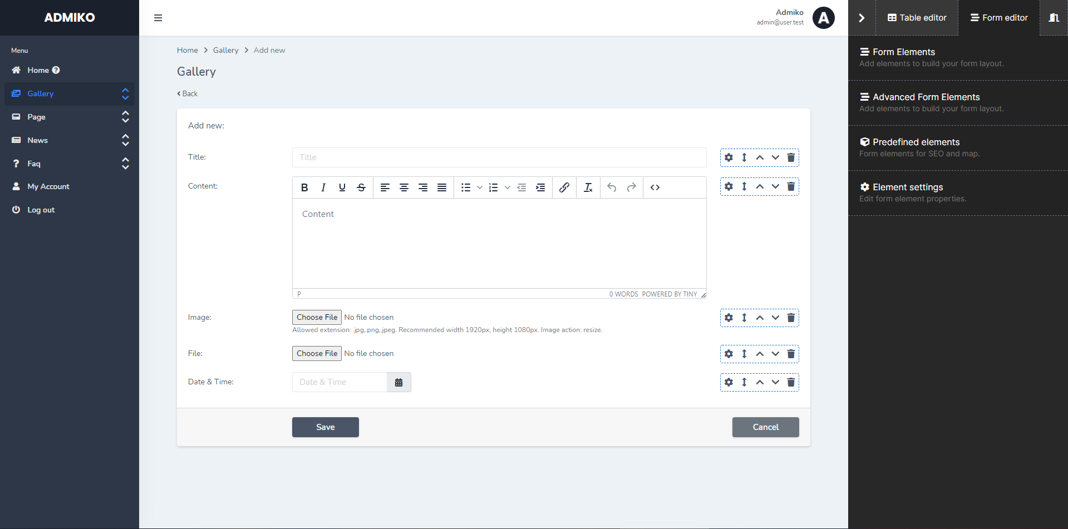This screenshot has height=529, width=1068.
Task: Open the bullet list style dropdown
Action: (480, 187)
